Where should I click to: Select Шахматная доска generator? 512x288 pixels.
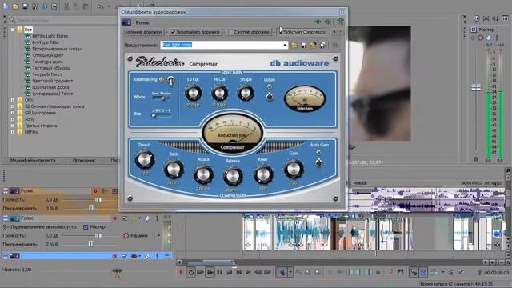click(x=50, y=87)
